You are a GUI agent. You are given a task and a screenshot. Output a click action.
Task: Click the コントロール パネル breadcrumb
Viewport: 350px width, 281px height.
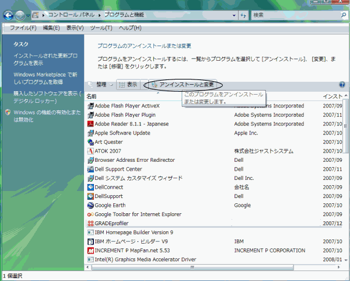pyautogui.click(x=71, y=15)
